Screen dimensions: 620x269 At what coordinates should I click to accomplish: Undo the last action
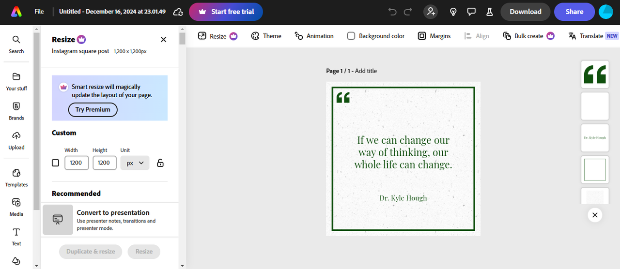(392, 12)
